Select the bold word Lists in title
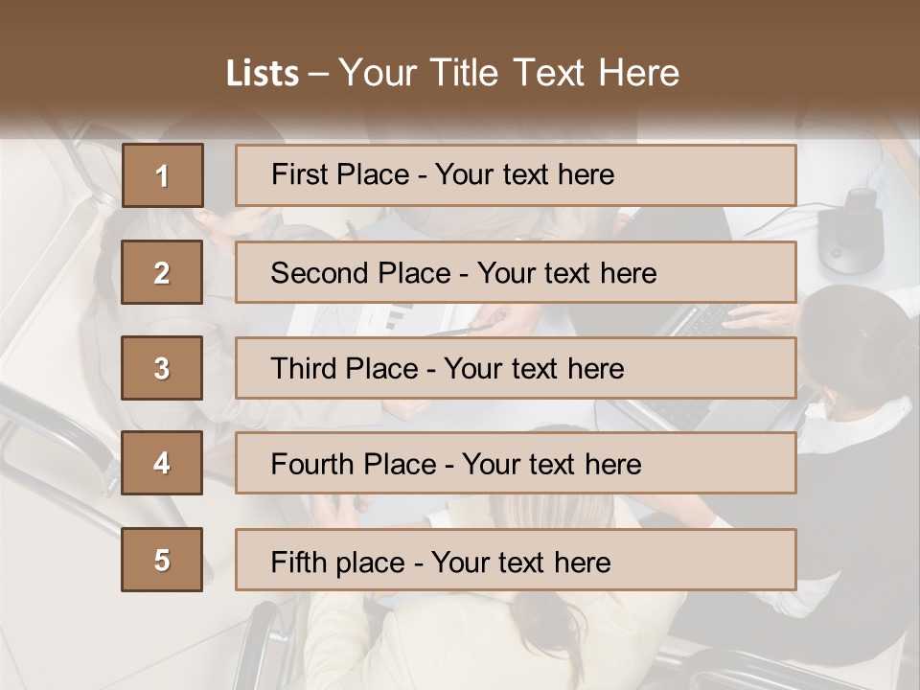 [x=263, y=74]
